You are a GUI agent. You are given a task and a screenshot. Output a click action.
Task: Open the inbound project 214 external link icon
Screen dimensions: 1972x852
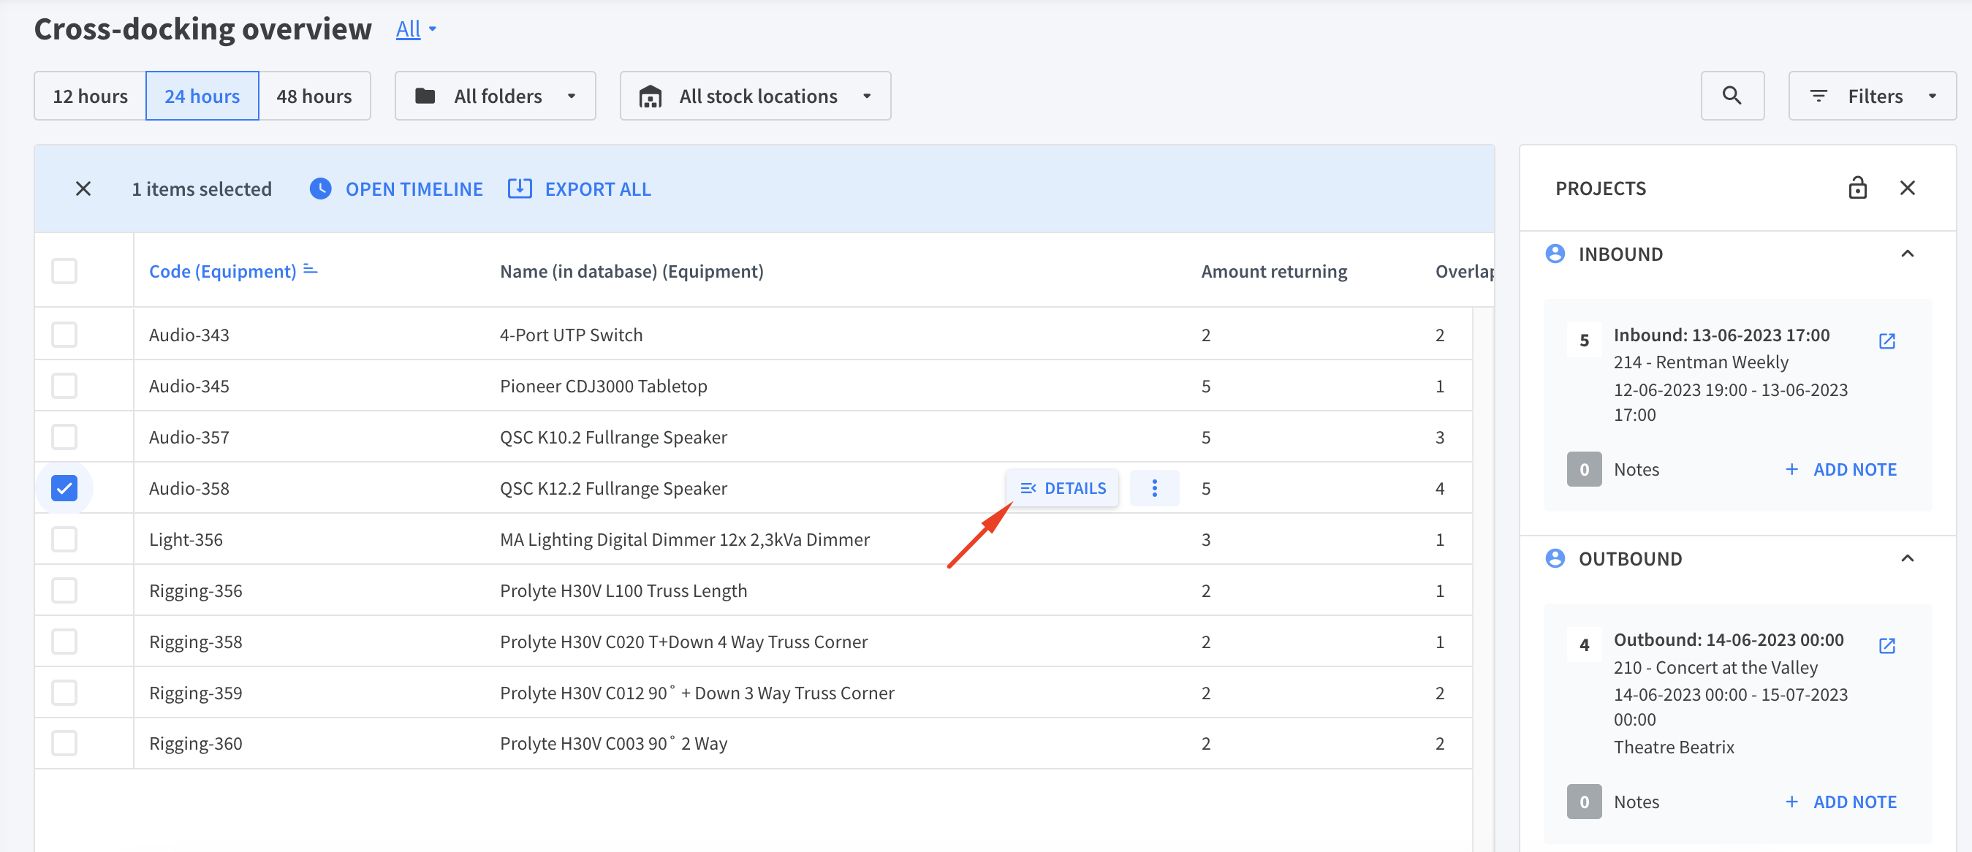click(1886, 341)
